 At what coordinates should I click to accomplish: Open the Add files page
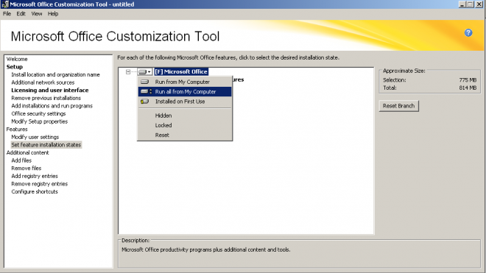tap(21, 160)
